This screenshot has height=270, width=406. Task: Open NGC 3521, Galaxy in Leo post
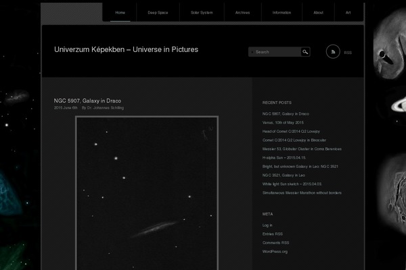(284, 175)
